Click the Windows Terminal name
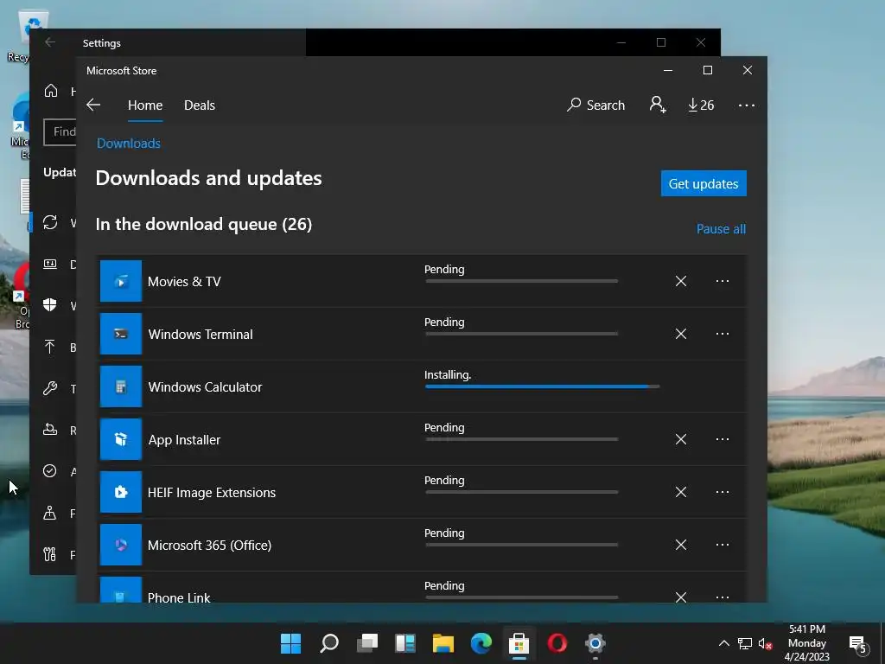 pyautogui.click(x=201, y=335)
